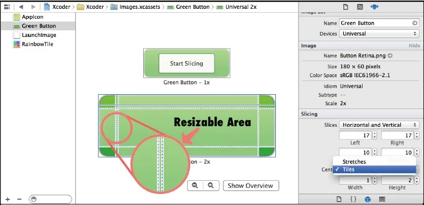Click the Idiom Universal value
424x205 pixels.
coord(351,87)
